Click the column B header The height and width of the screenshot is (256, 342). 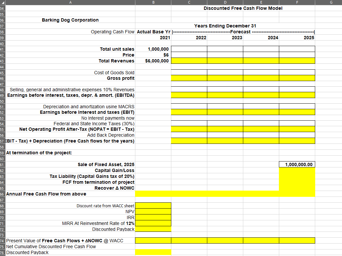(x=153, y=2)
